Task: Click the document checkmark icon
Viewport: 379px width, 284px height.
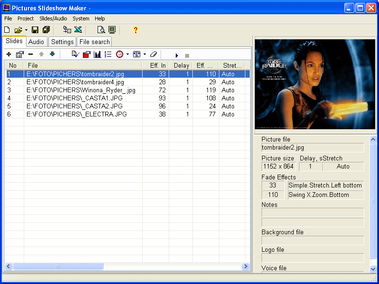Action: click(x=75, y=54)
